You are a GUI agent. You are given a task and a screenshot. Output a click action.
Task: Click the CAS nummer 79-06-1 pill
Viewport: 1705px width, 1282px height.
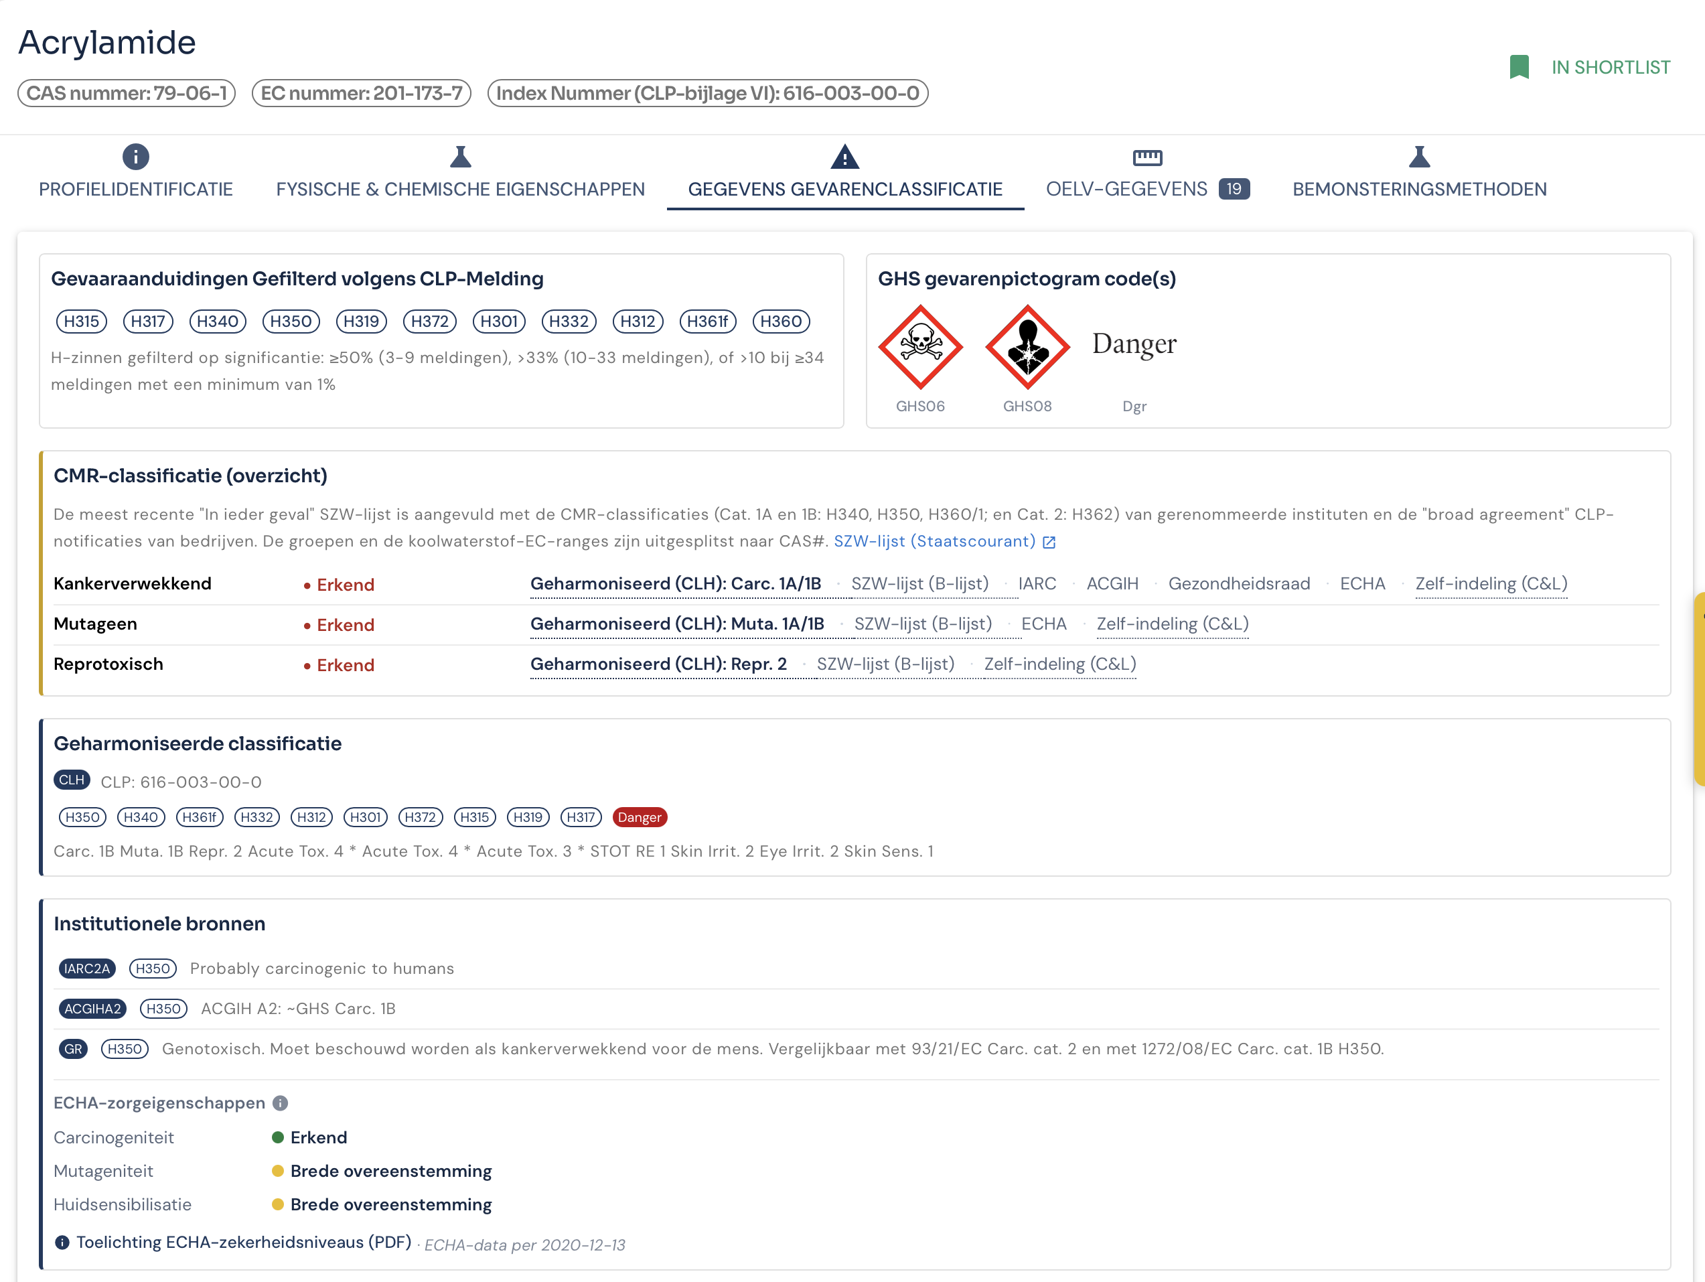click(x=127, y=93)
